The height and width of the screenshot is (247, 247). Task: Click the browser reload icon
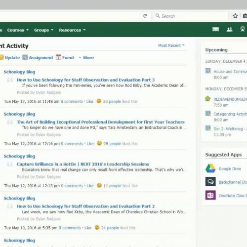(145, 16)
